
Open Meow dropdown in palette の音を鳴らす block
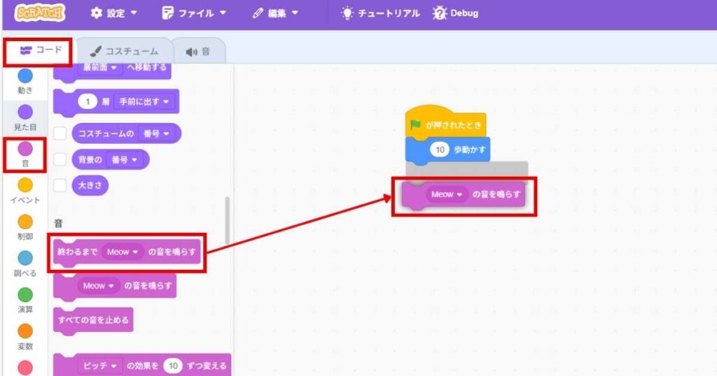98,286
